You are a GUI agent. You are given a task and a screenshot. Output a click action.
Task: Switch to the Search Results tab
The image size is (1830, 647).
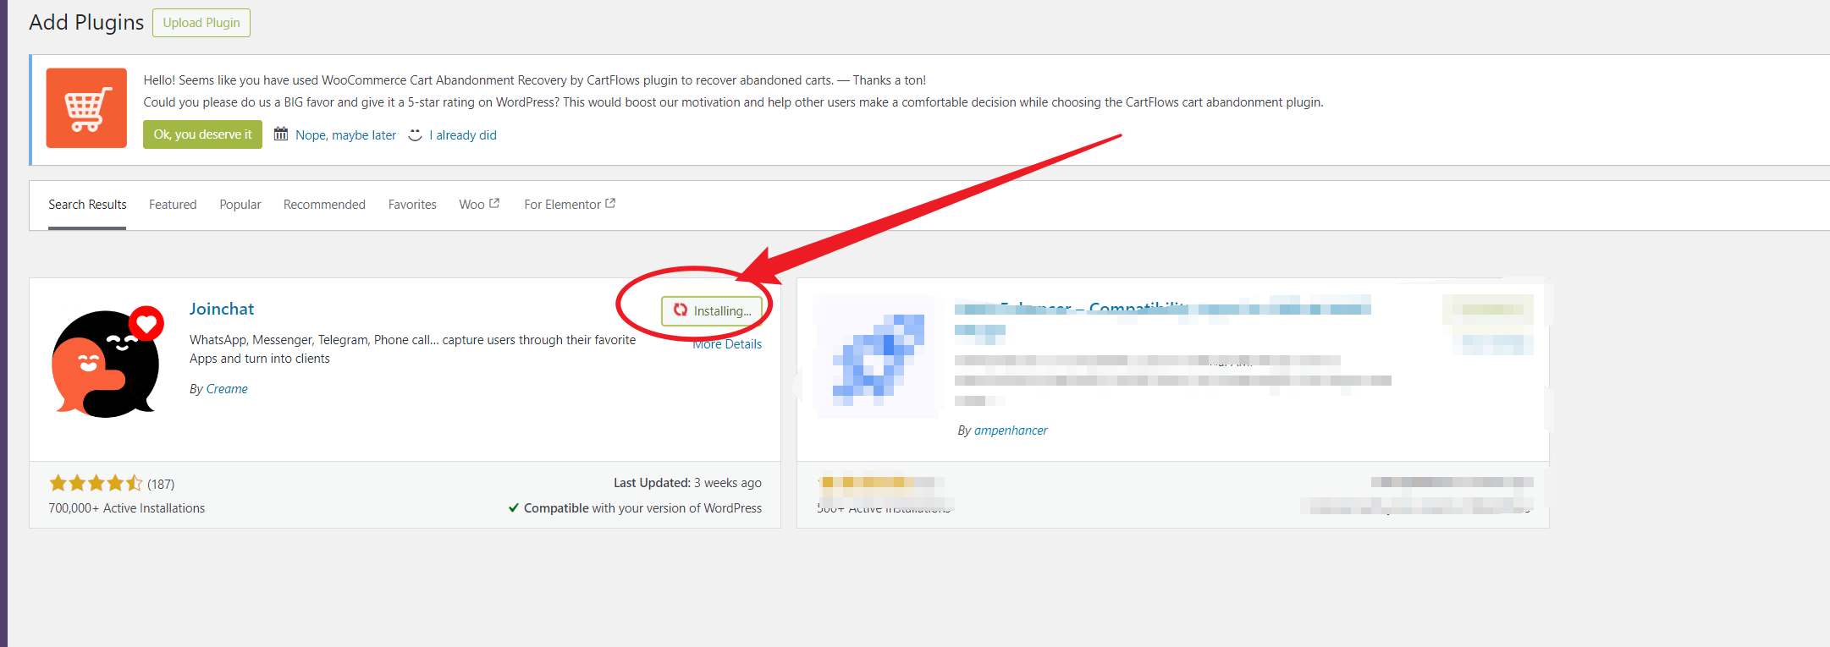coord(87,205)
